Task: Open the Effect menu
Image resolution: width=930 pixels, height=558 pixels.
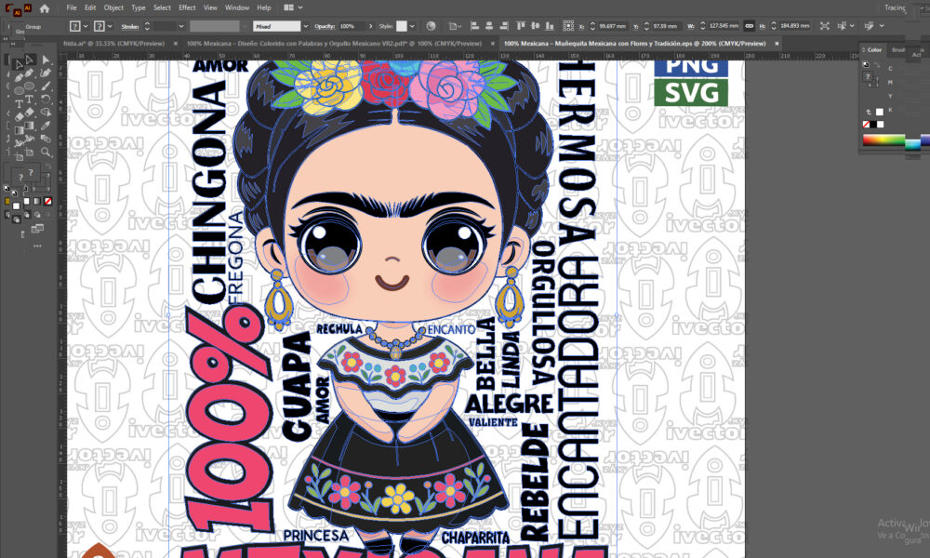Action: click(187, 7)
